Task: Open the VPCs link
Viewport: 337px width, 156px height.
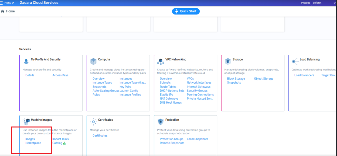Action: coord(190,79)
